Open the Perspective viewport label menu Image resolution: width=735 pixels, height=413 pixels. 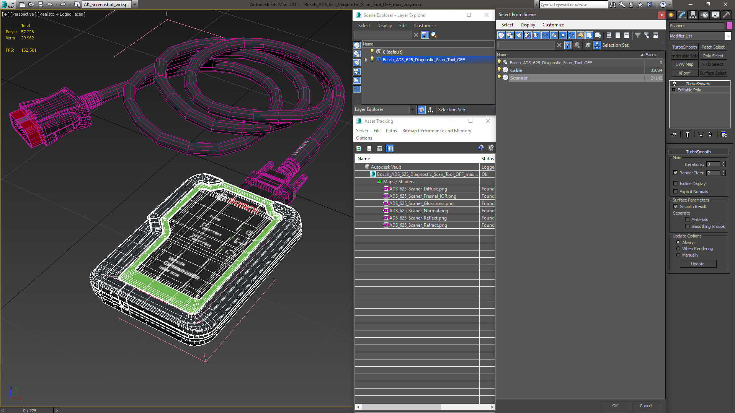pos(23,14)
